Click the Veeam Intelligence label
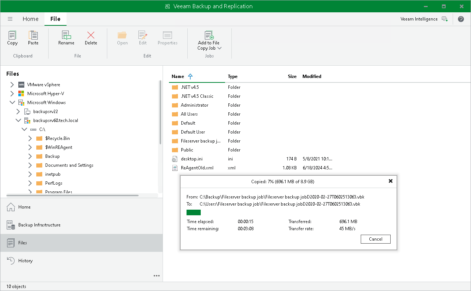Viewport: 471px width, 291px height. pyautogui.click(x=419, y=19)
